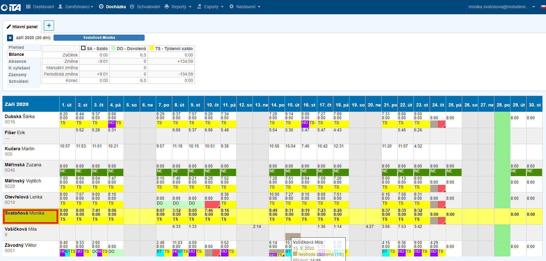Click the iTA logo icon
This screenshot has width=546, height=261.
tap(11, 7)
